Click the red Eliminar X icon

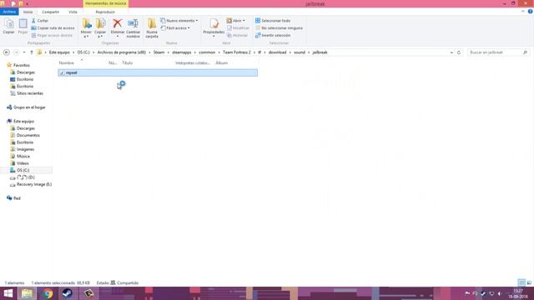click(118, 24)
